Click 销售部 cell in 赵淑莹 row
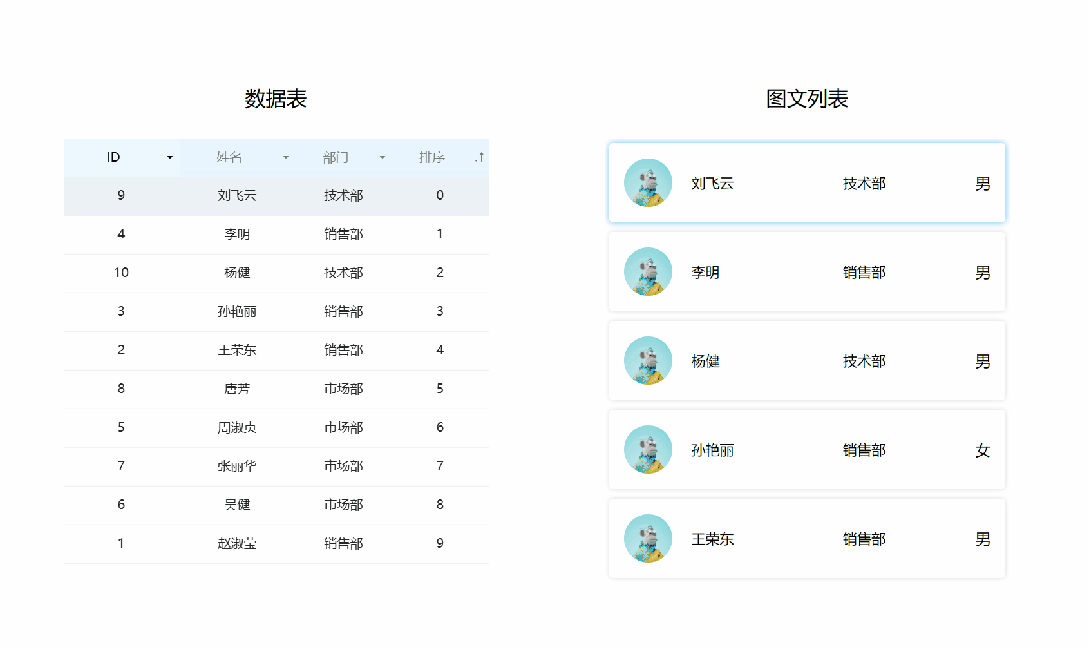This screenshot has height=647, width=1089. 343,544
